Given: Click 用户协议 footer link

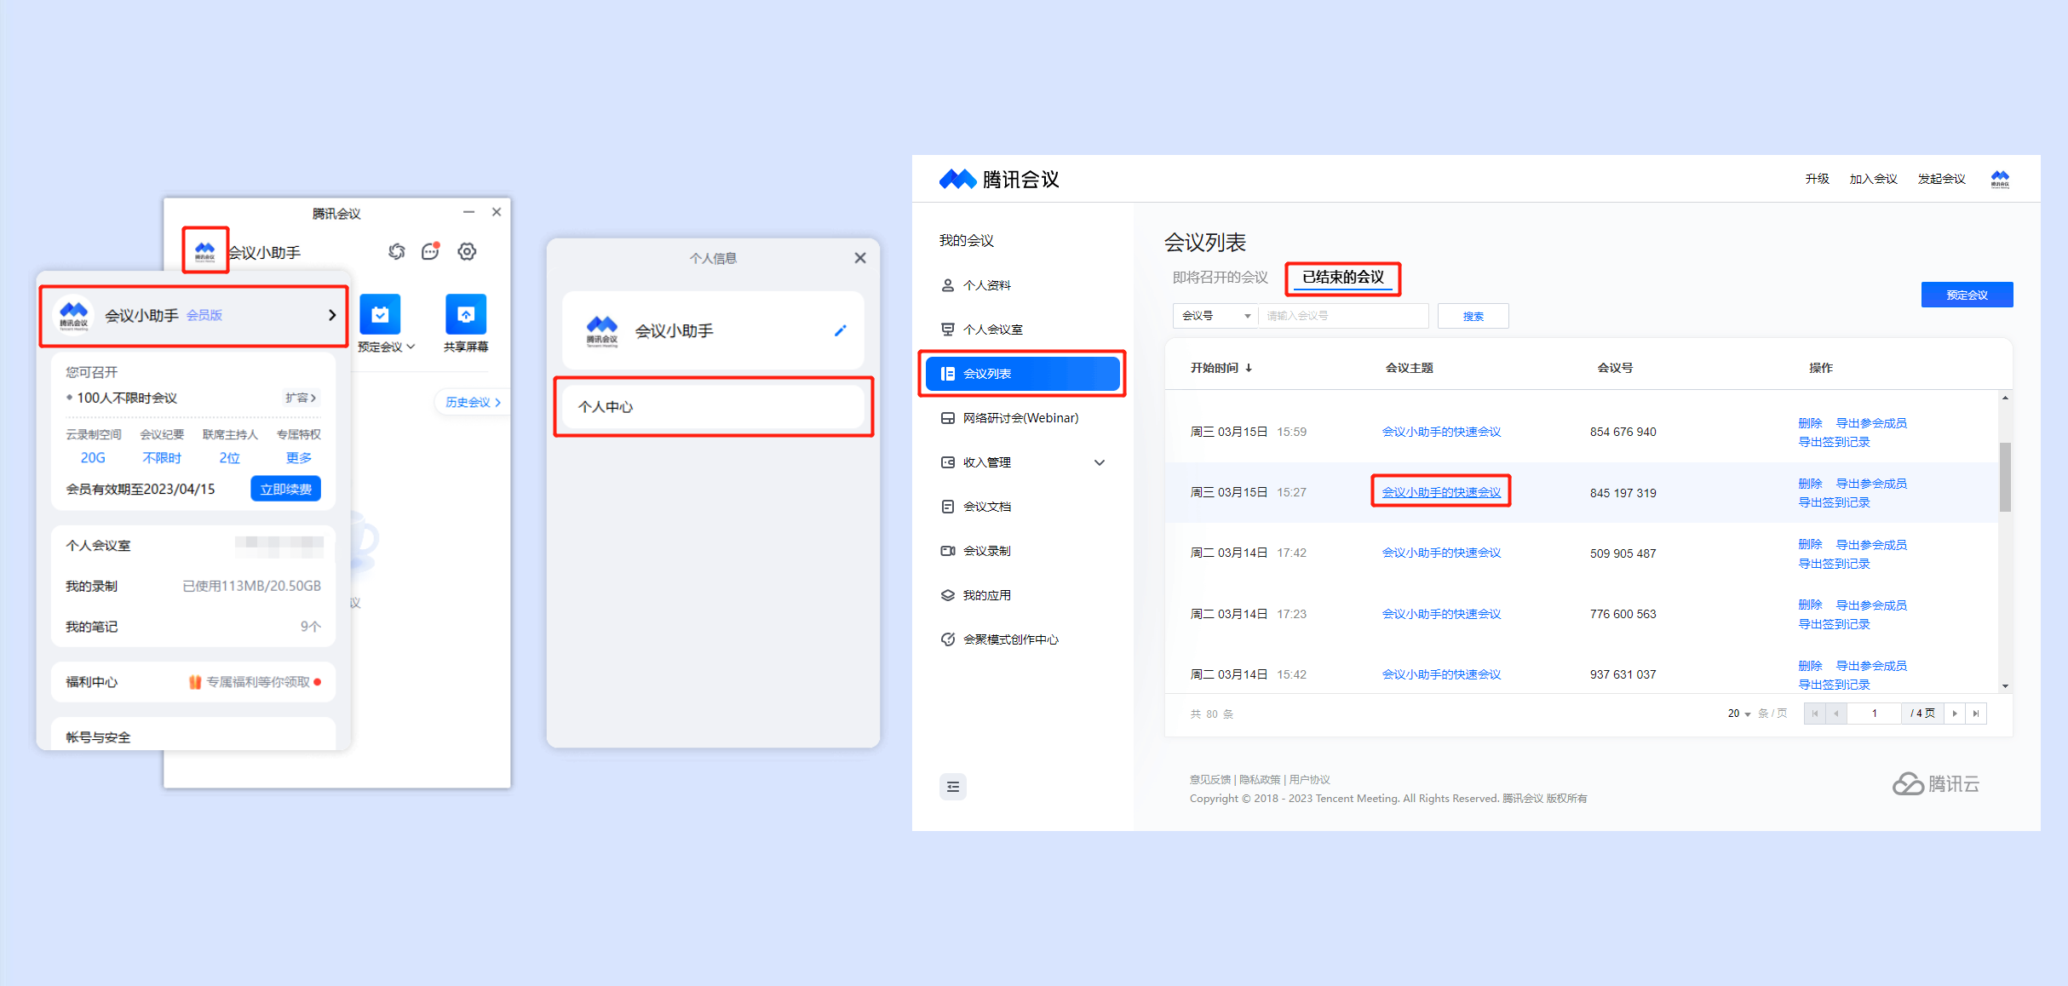Looking at the screenshot, I should point(1309,780).
